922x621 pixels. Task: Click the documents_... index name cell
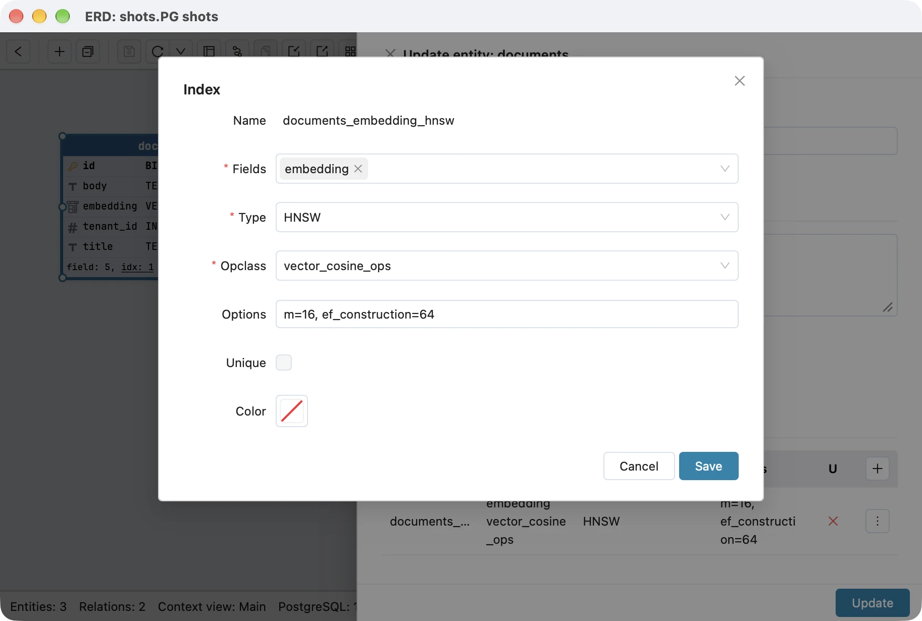(x=430, y=521)
